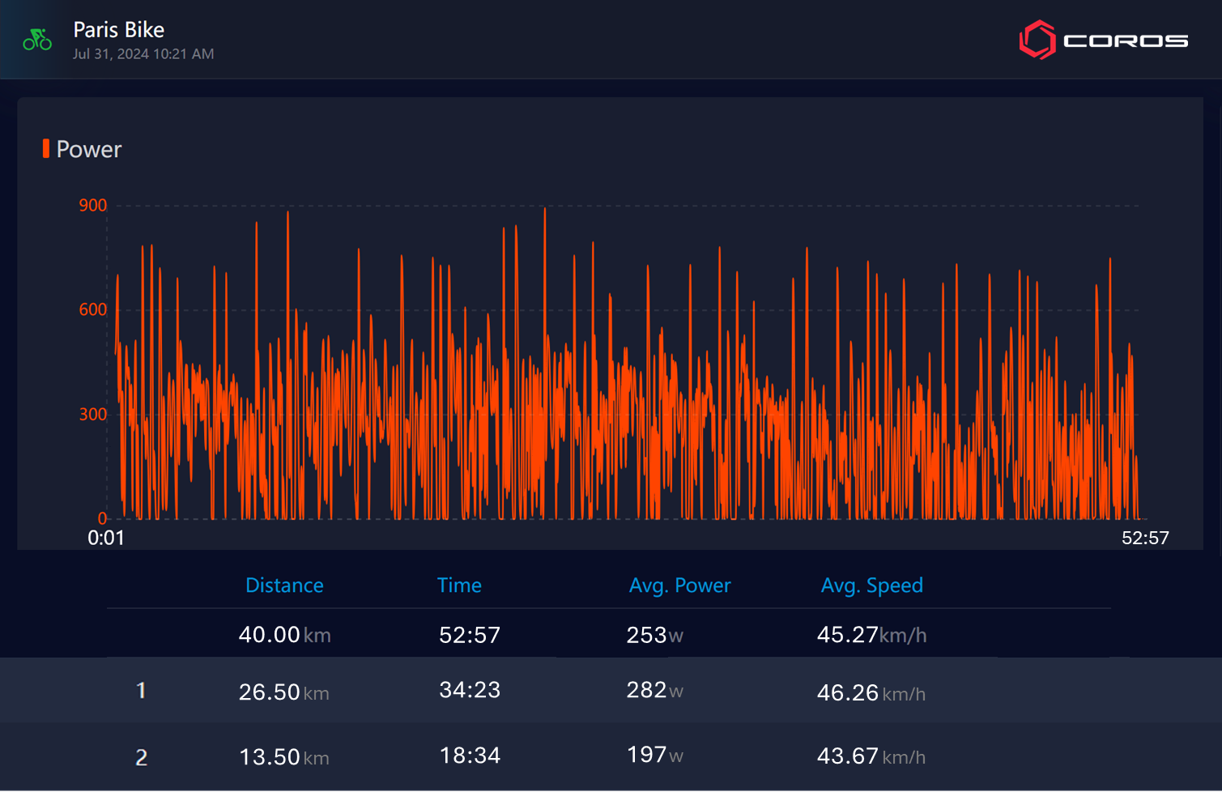Click the 900 watt axis label
Image resolution: width=1222 pixels, height=792 pixels.
92,206
